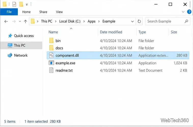Screen dimensions: 193x127
Task: Click the date modified of readme.txt
Action: click(116, 70)
